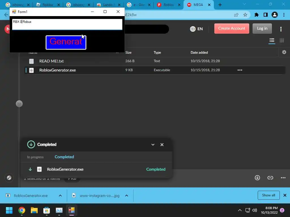Screen dimensions: 290x217
Task: Open the Windows Start menu
Action: click(x=9, y=210)
